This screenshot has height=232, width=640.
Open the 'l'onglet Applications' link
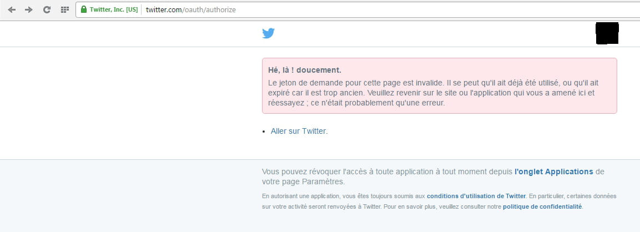[553, 172]
